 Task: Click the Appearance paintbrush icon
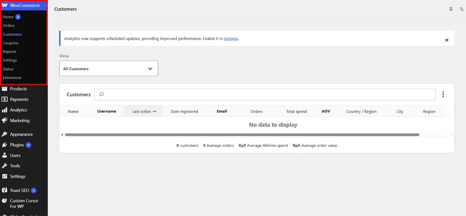(x=5, y=134)
